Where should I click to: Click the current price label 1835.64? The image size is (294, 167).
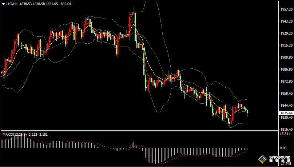(x=286, y=113)
